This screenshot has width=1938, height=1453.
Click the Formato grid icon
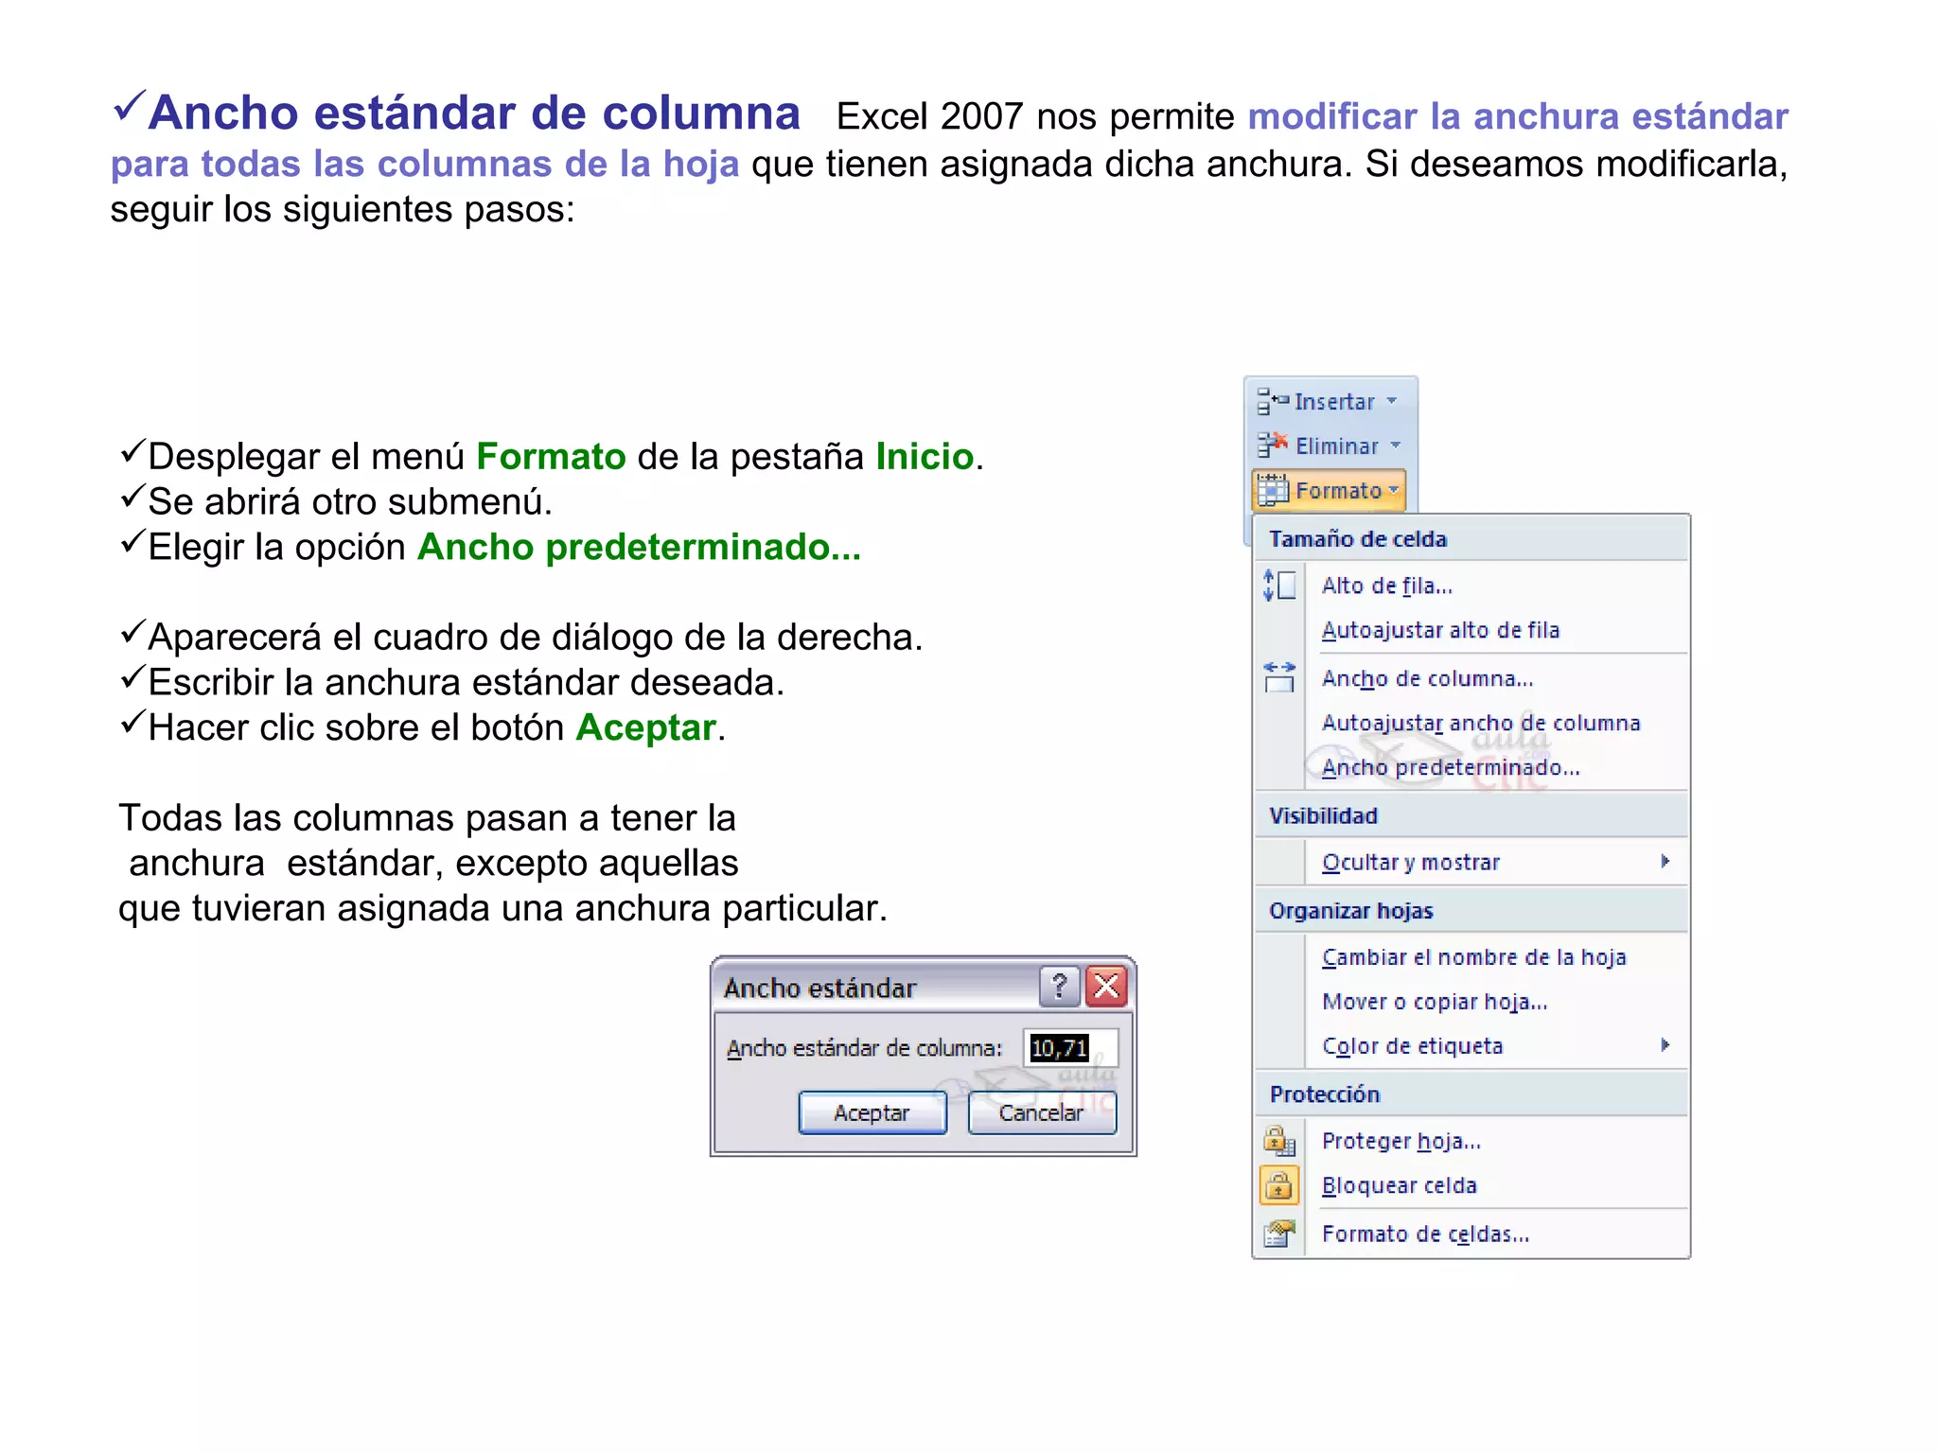pyautogui.click(x=1273, y=490)
